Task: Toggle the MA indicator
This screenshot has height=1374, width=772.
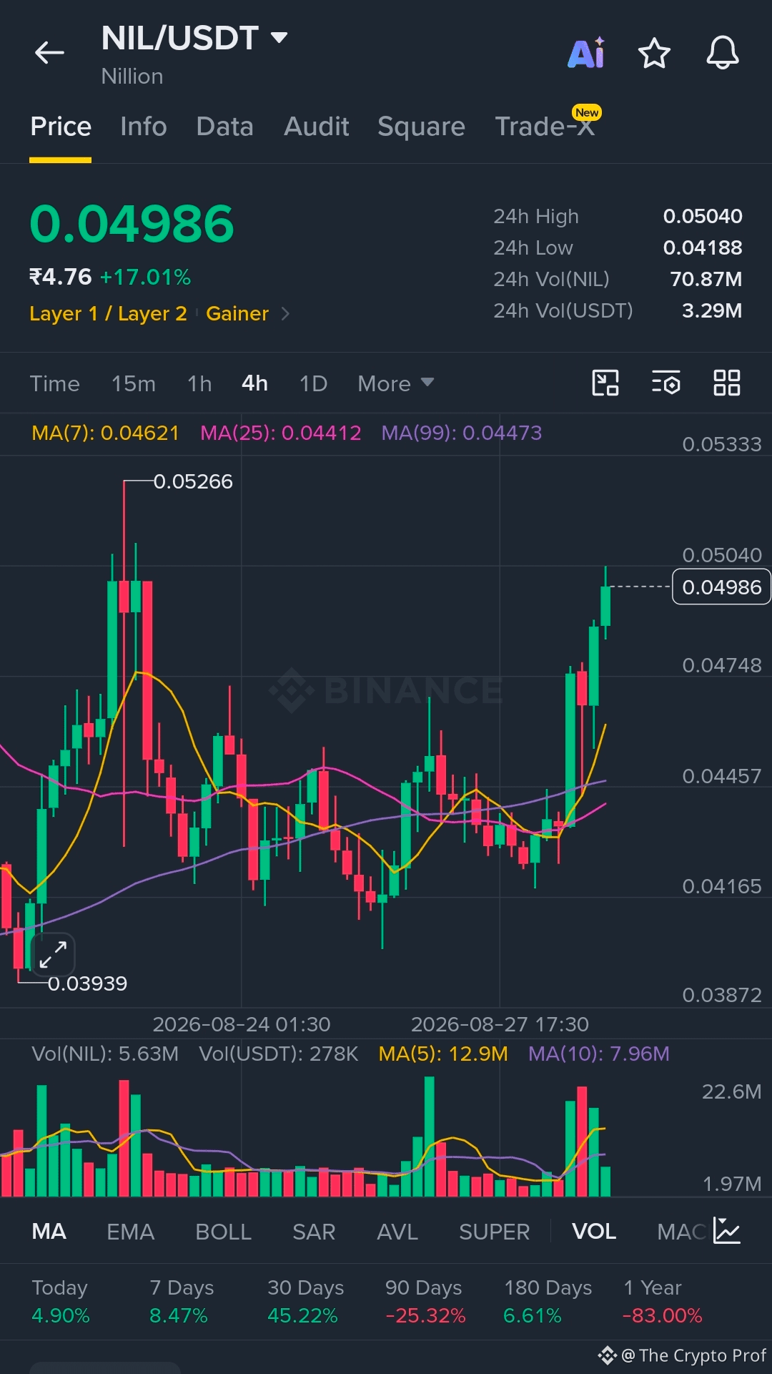Action: click(x=49, y=1231)
